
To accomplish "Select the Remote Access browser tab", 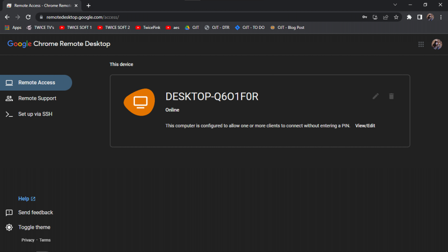I will pos(42,5).
